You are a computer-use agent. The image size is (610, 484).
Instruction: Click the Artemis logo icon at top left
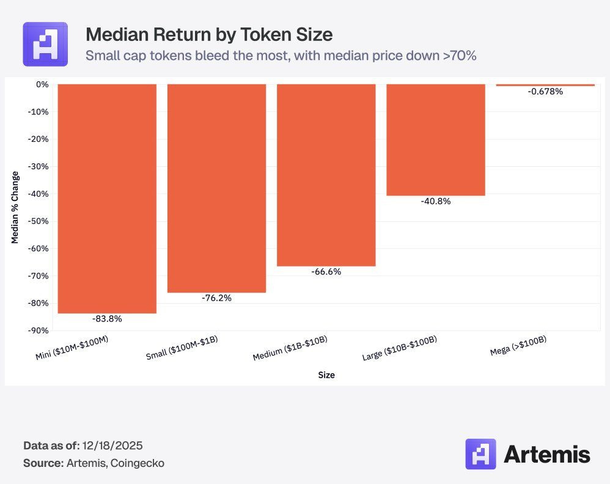[x=45, y=44]
